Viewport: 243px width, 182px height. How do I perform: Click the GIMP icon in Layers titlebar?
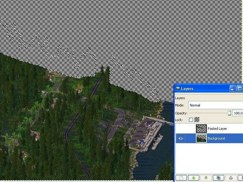[178, 88]
